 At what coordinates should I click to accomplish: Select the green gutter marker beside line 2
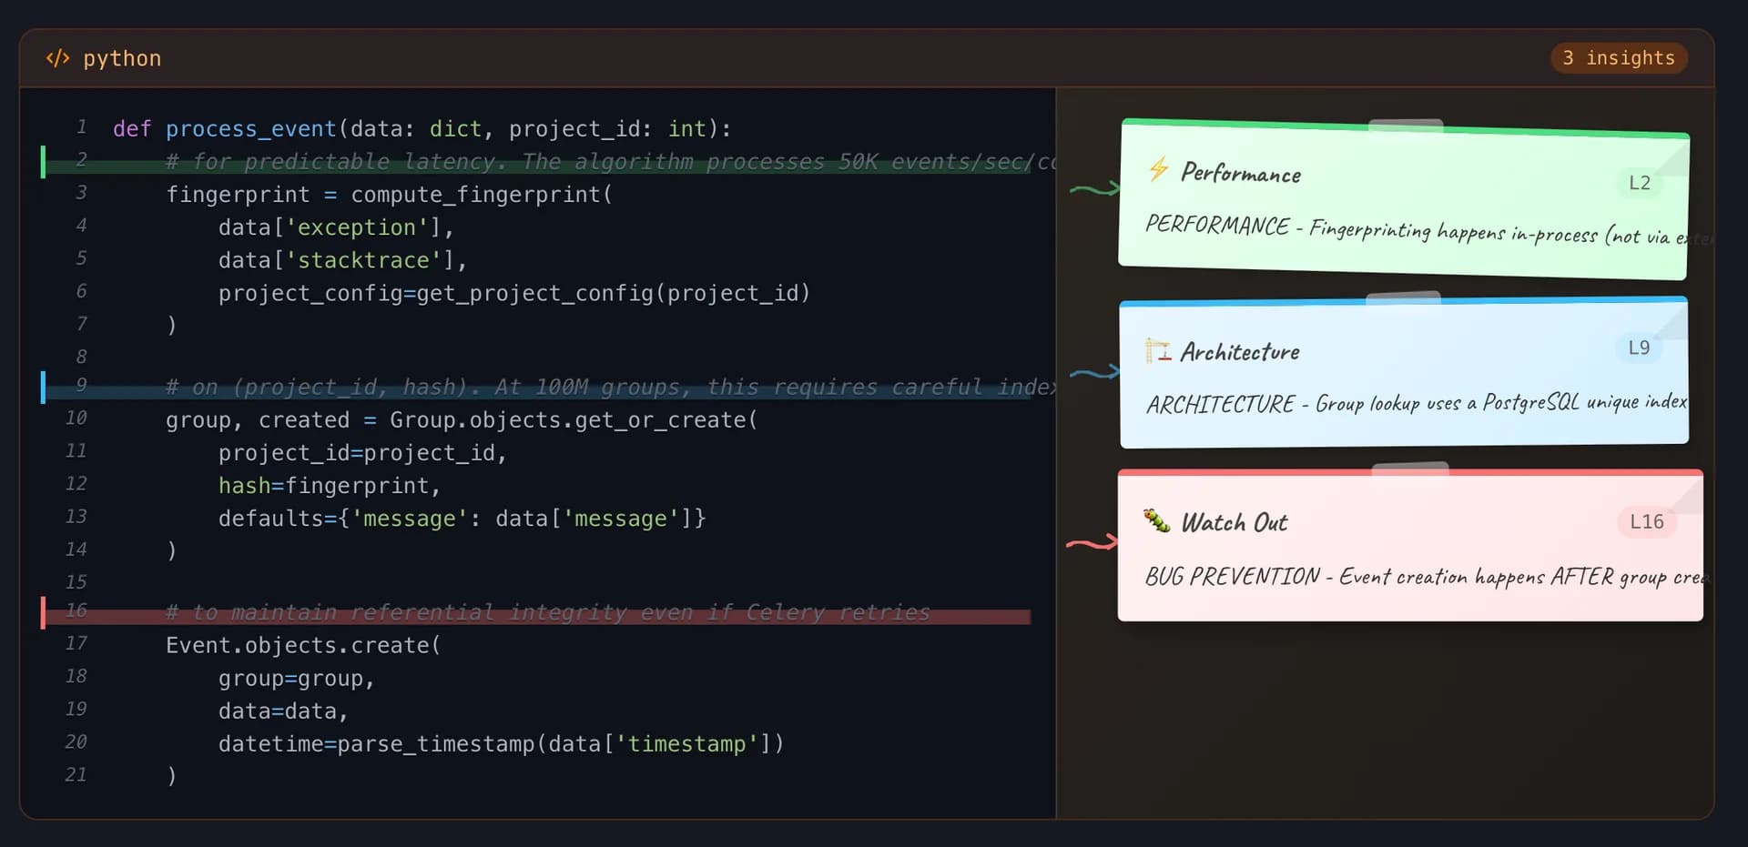[44, 161]
